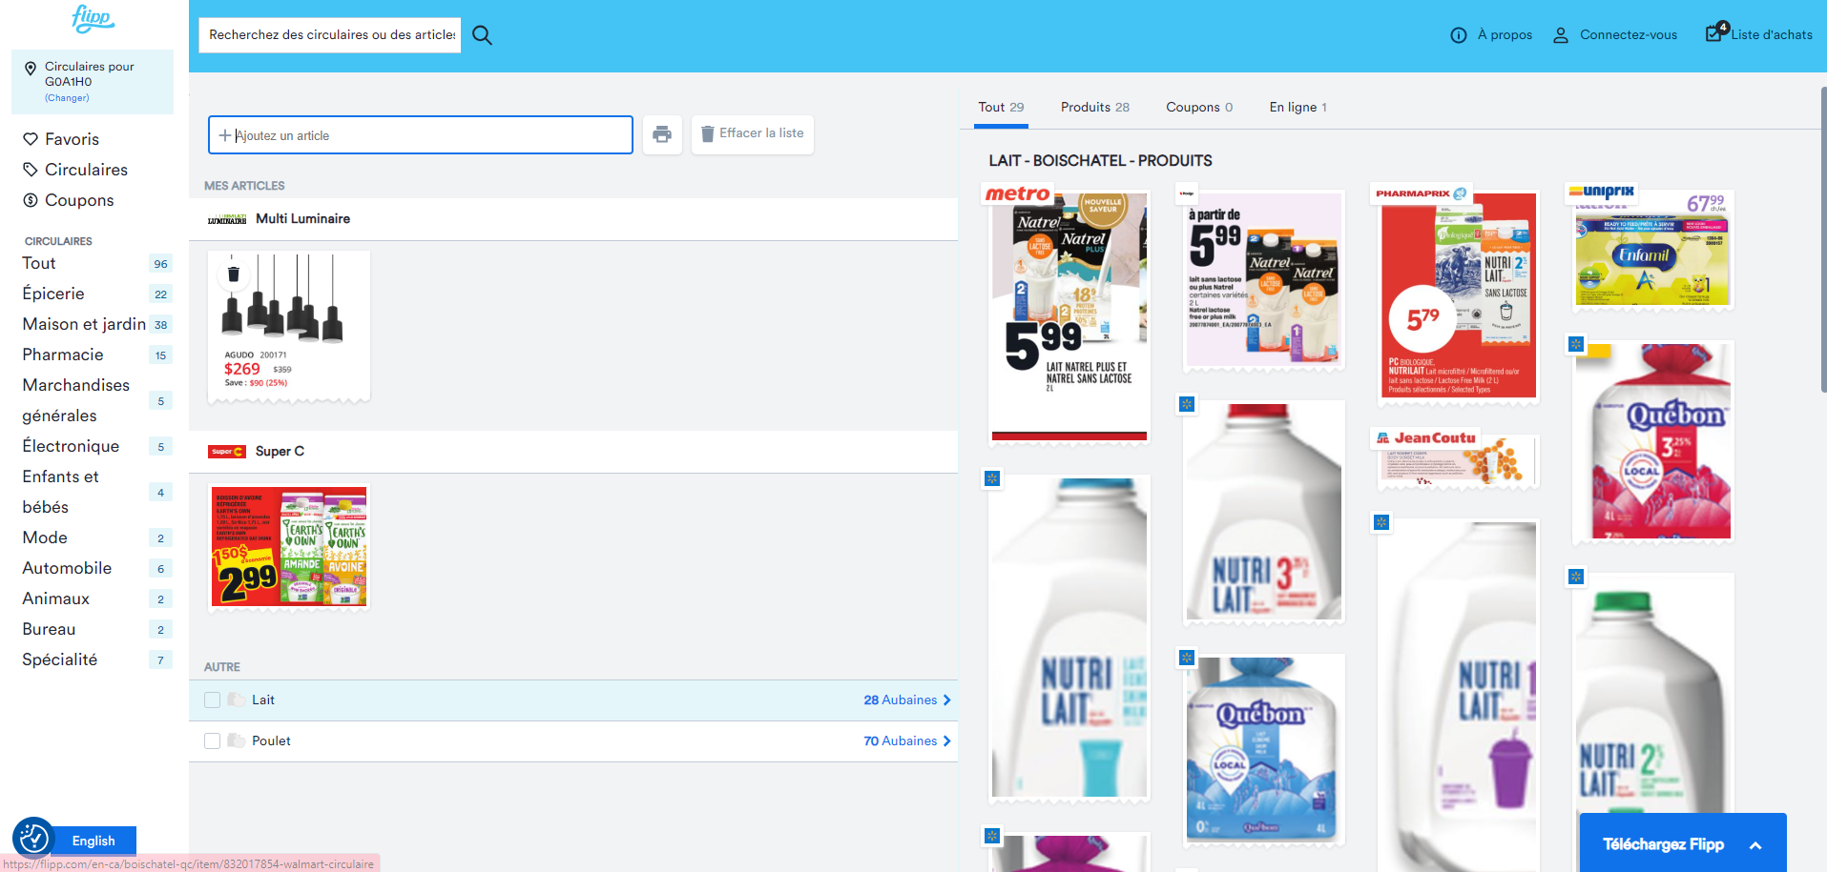
Task: Click the location pin icon
Action: tap(31, 69)
